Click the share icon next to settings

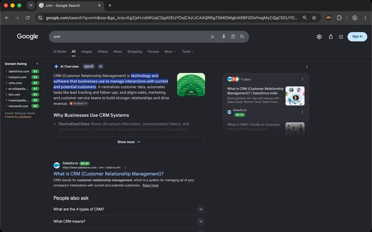[331, 37]
